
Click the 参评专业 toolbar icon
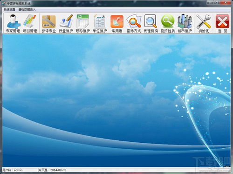coord(49,23)
